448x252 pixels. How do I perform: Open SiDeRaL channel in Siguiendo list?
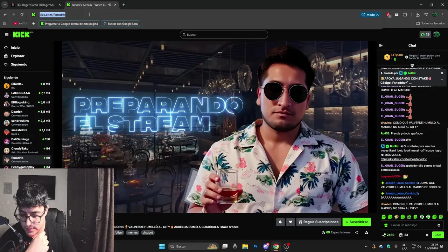click(27, 85)
